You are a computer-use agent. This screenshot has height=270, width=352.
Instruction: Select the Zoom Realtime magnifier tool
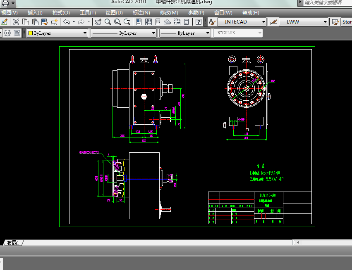(x=108, y=22)
